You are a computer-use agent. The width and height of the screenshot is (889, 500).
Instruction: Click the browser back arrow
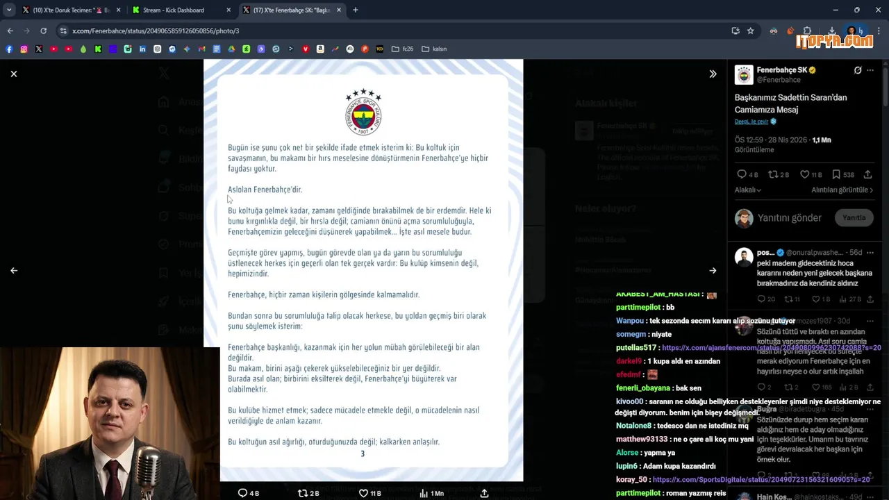point(10,31)
